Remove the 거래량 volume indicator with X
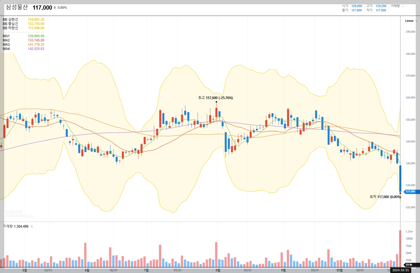The width and height of the screenshot is (420, 273). tap(32, 226)
